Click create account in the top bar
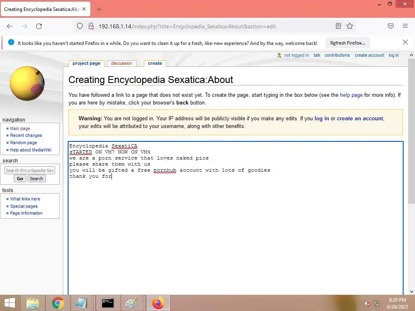The width and height of the screenshot is (415, 311). pos(370,55)
